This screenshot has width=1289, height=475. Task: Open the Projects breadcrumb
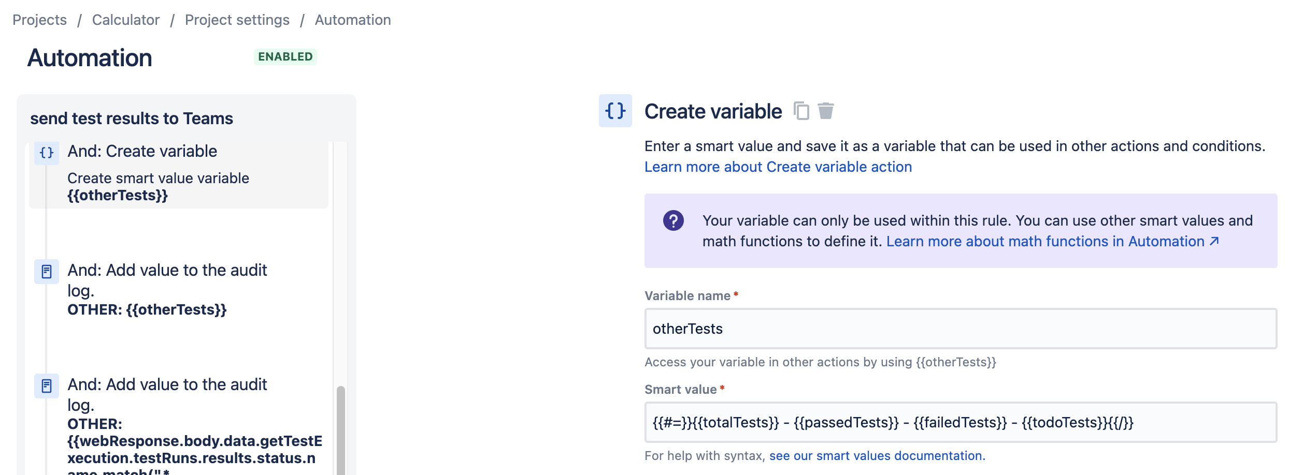(40, 20)
